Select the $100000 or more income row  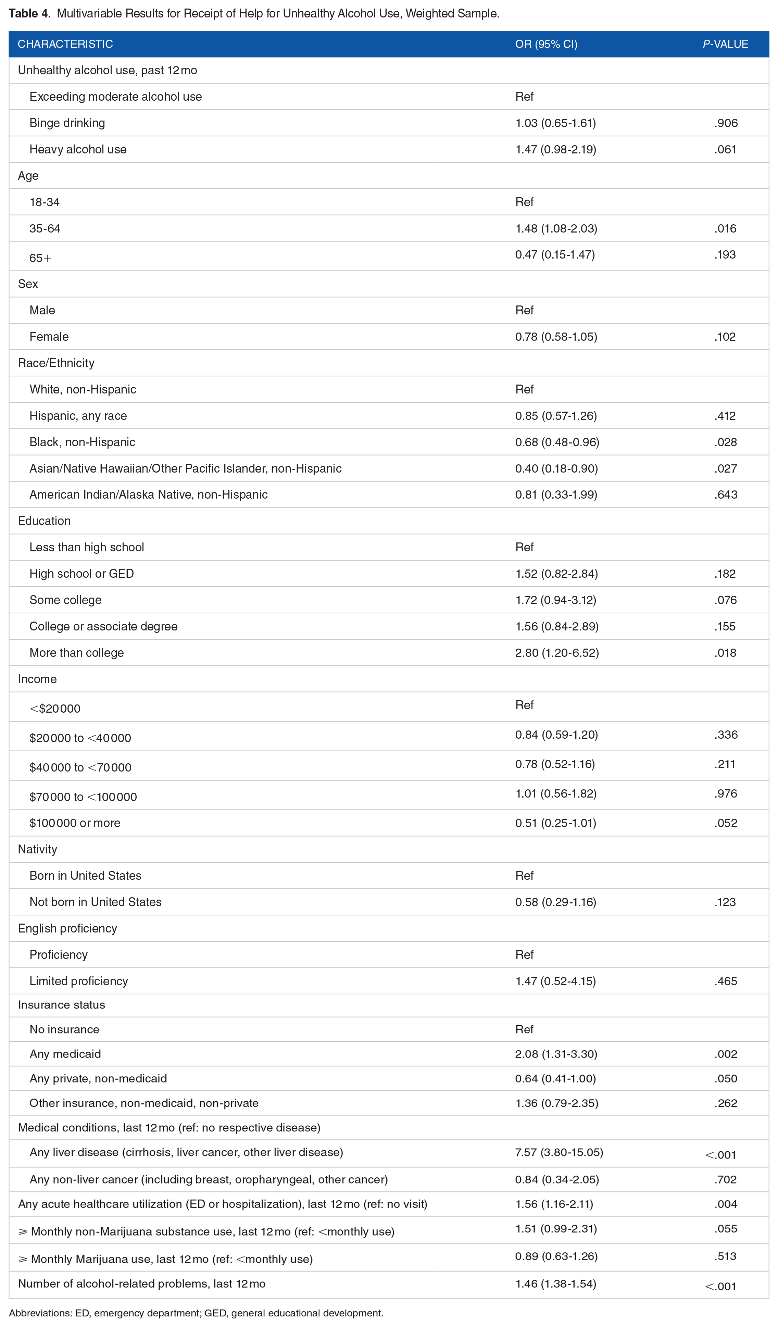tap(389, 823)
